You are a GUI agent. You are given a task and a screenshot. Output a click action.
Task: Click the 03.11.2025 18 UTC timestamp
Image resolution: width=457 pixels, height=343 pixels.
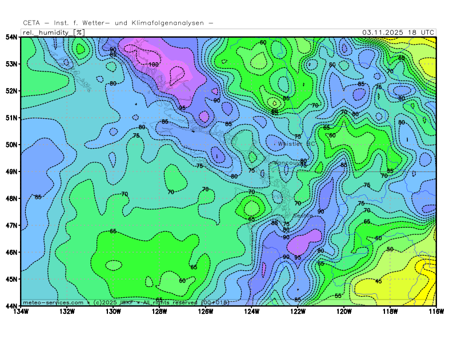coord(398,33)
